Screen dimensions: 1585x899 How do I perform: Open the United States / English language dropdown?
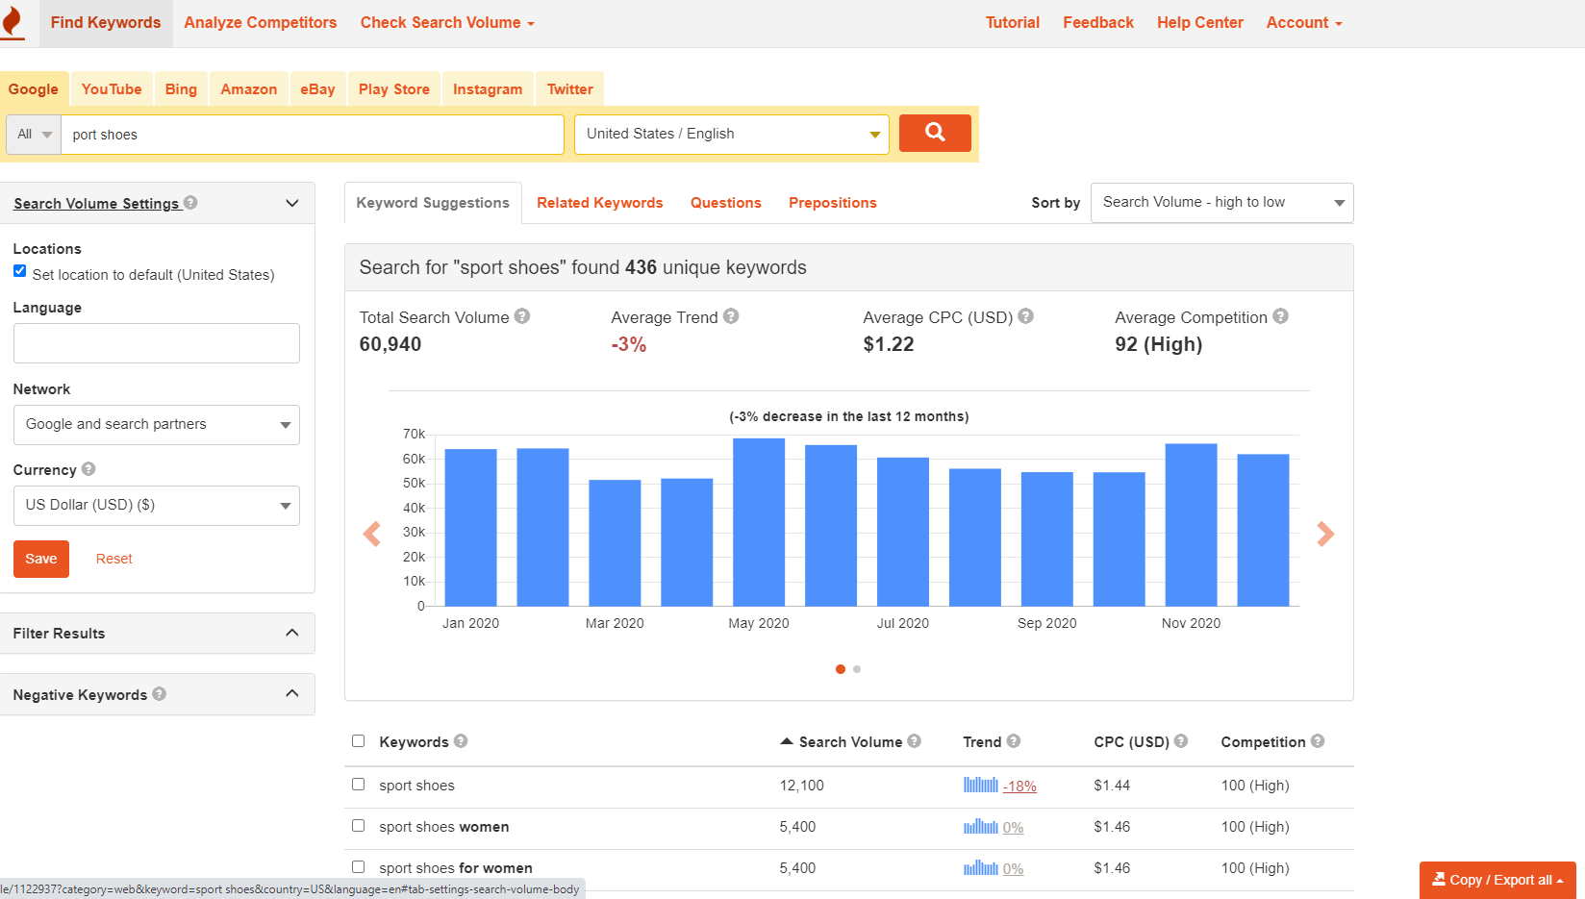click(x=730, y=134)
